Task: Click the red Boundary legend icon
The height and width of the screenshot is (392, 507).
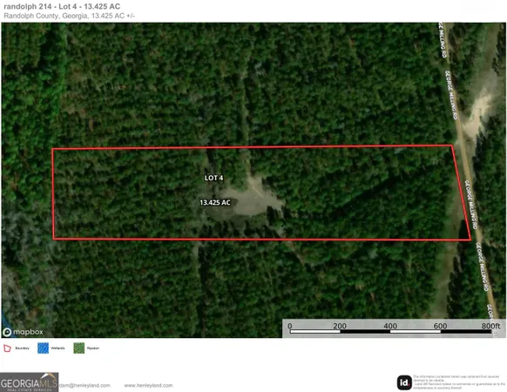Action: point(7,348)
